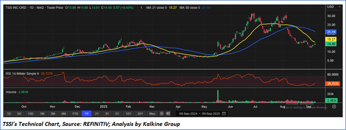This screenshot has height=130, width=346.
Task: Click the Aug time axis label
Action: [282, 107]
